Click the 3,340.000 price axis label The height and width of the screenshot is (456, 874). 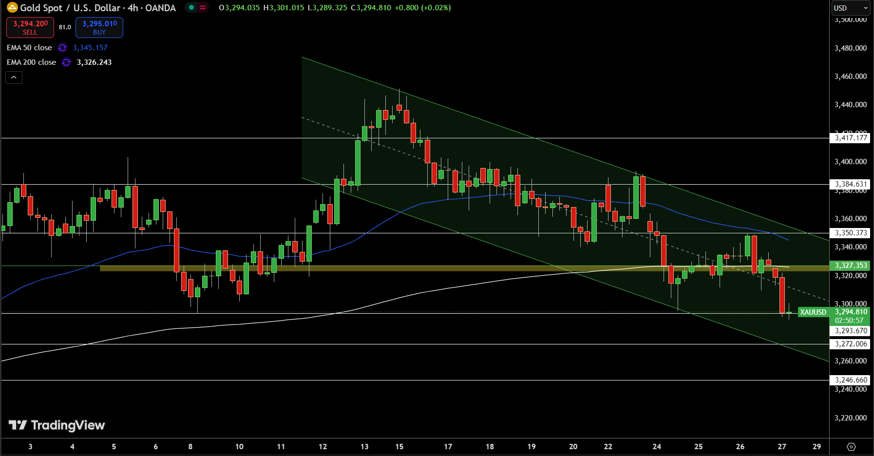click(851, 247)
